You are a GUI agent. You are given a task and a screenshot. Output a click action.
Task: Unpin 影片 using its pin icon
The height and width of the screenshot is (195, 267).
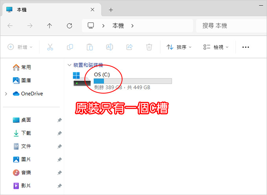[59, 186]
